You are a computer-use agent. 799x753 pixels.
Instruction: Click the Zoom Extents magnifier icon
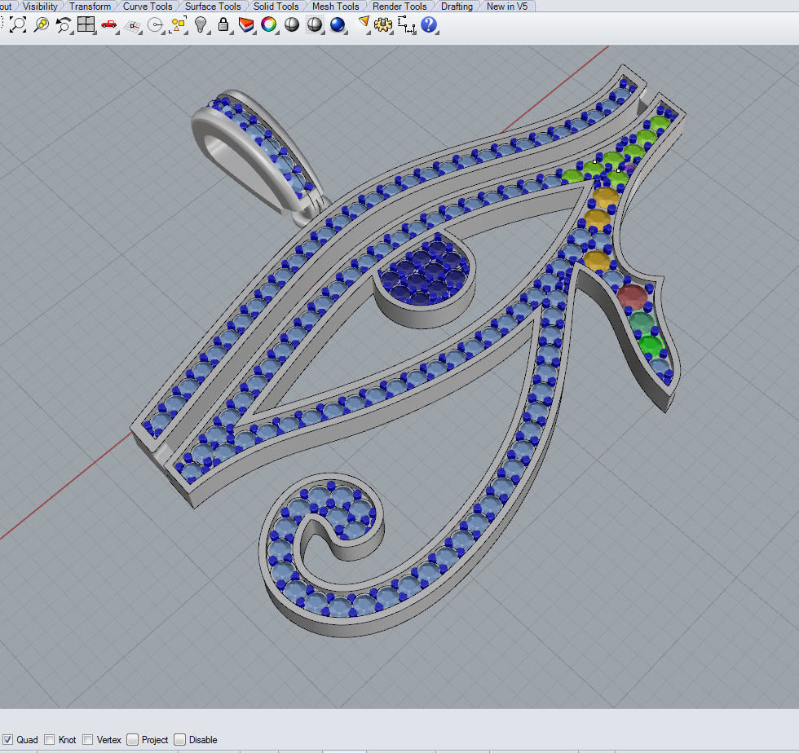18,24
